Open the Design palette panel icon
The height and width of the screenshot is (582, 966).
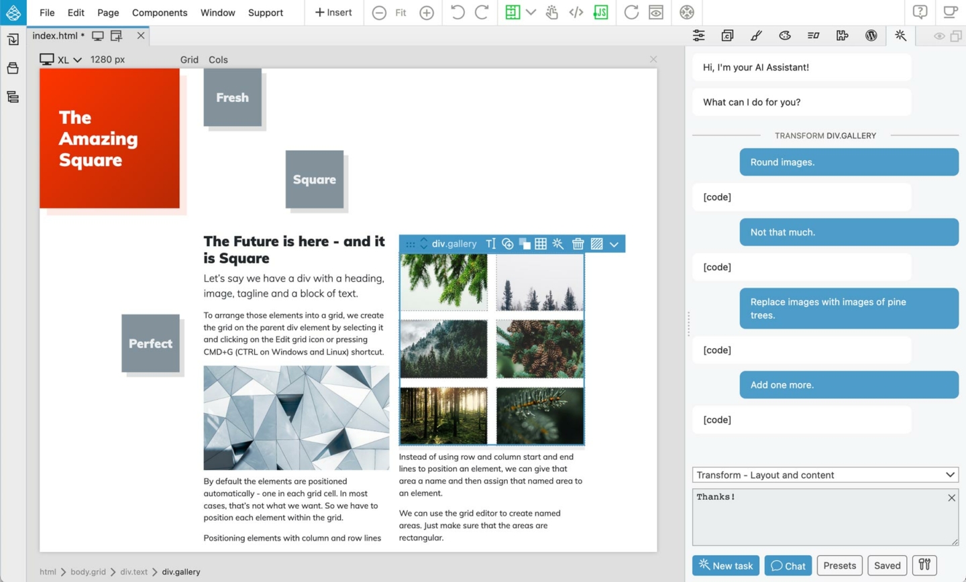coord(784,36)
